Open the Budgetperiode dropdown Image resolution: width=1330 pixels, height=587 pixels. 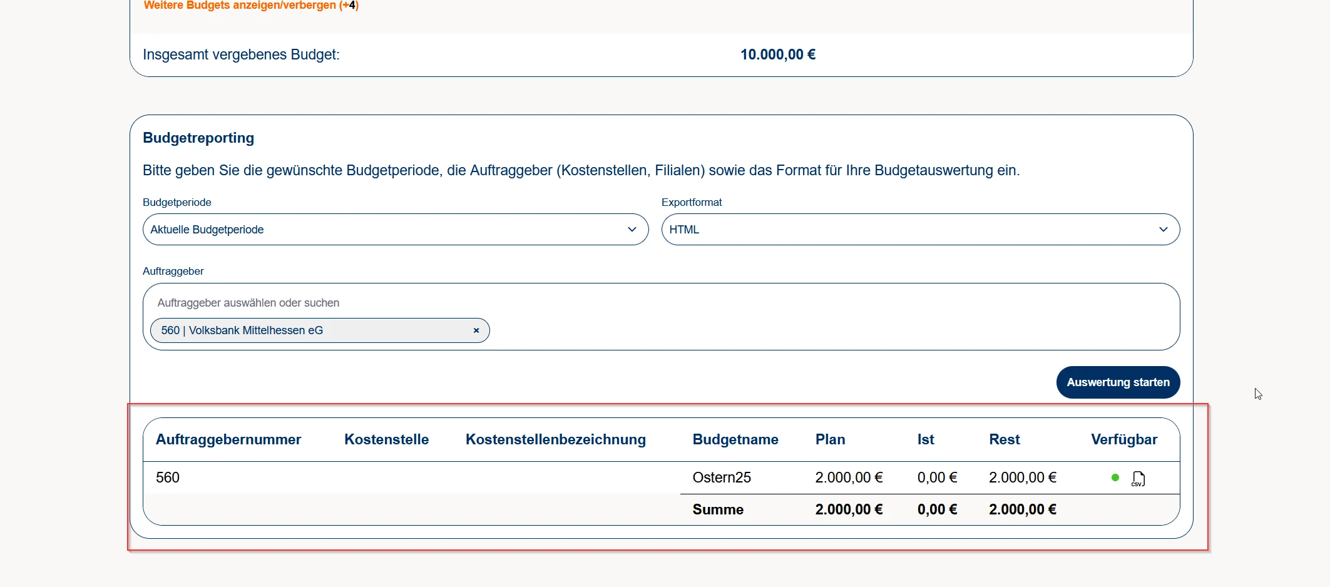pos(395,230)
